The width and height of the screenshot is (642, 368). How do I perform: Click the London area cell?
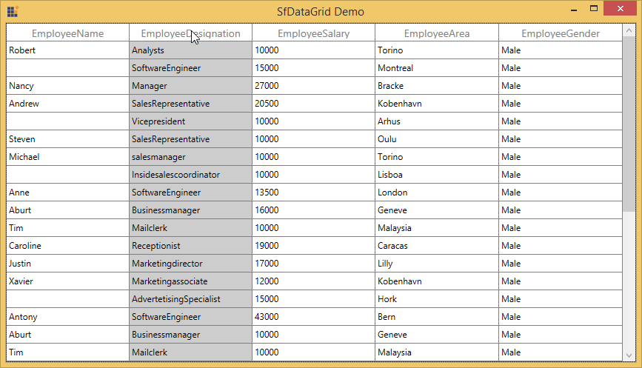point(436,193)
